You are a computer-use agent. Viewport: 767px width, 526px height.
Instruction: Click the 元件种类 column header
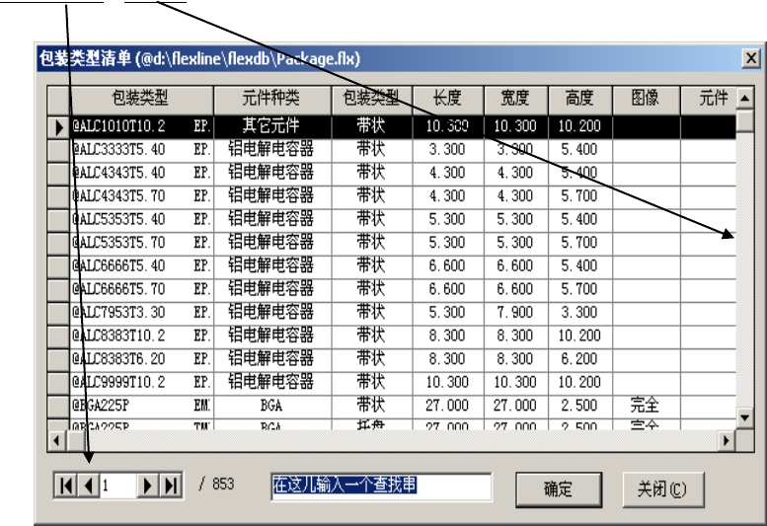(272, 100)
